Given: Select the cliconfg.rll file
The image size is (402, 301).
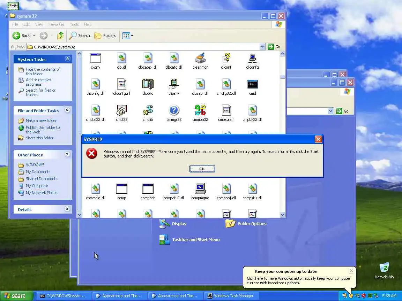Looking at the screenshot, I should (x=122, y=84).
